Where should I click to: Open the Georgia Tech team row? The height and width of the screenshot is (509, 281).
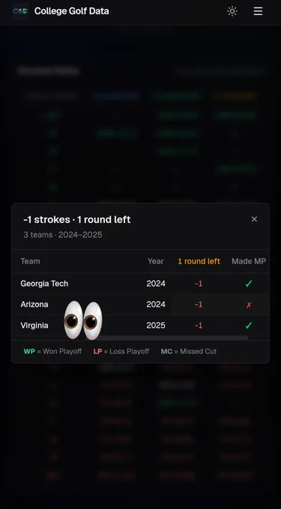[140, 284]
